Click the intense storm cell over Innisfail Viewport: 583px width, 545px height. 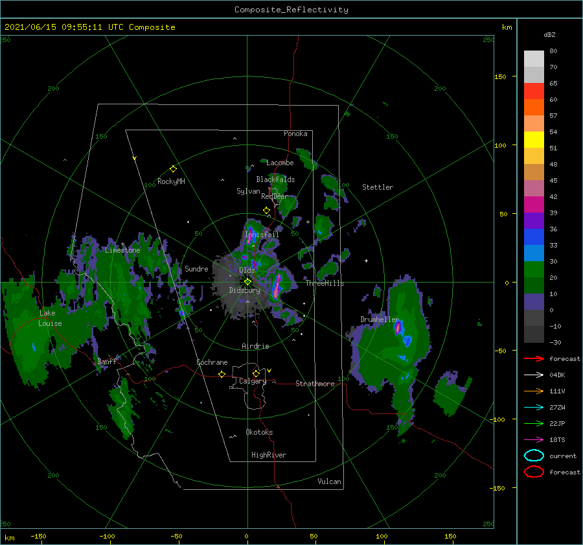tap(251, 234)
